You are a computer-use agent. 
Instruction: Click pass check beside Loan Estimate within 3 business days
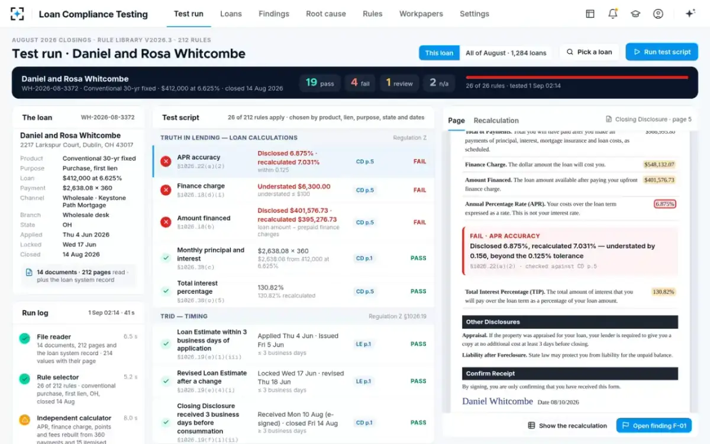click(x=166, y=344)
